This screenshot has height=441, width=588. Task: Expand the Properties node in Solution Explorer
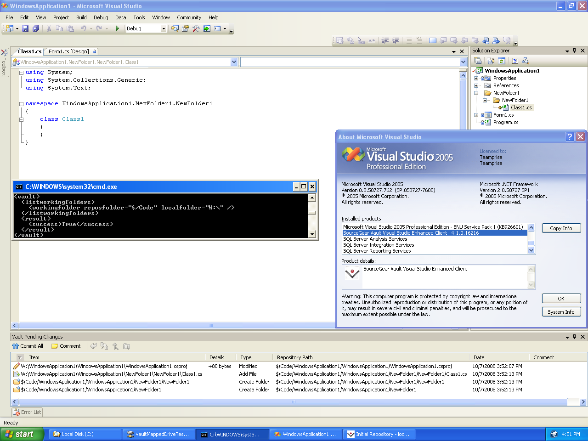click(476, 78)
